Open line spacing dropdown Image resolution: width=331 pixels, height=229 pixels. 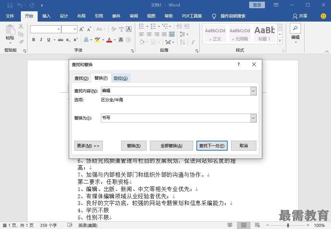tap(187, 34)
